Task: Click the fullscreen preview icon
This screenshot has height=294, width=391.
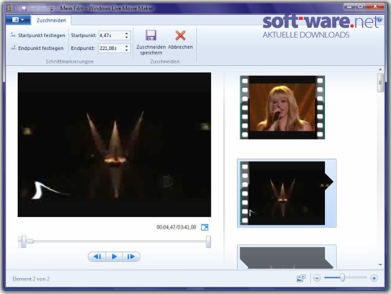Action: point(205,227)
